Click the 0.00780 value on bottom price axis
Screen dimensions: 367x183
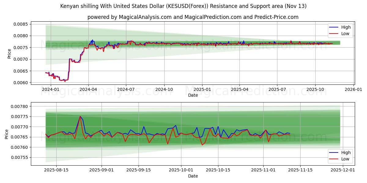tap(19, 106)
